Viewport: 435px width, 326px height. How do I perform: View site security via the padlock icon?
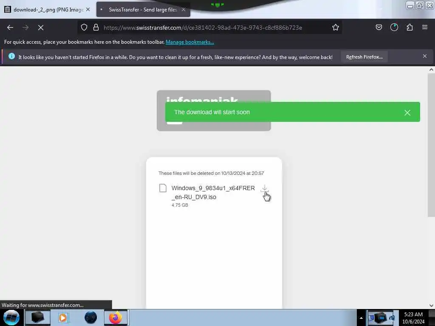click(x=96, y=27)
